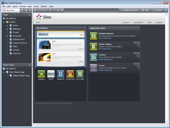
Task: Collapse the Main Master Page node
Action: (x=4, y=72)
